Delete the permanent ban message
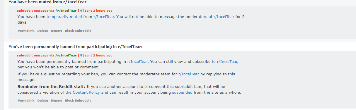 [42, 100]
